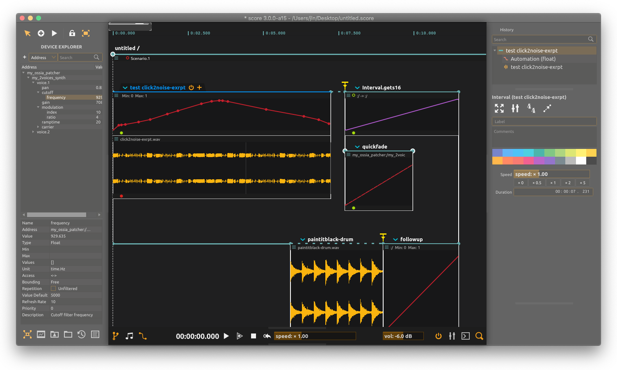Click the orange fit-selection icon beside the lock
The image size is (617, 370).
(86, 33)
